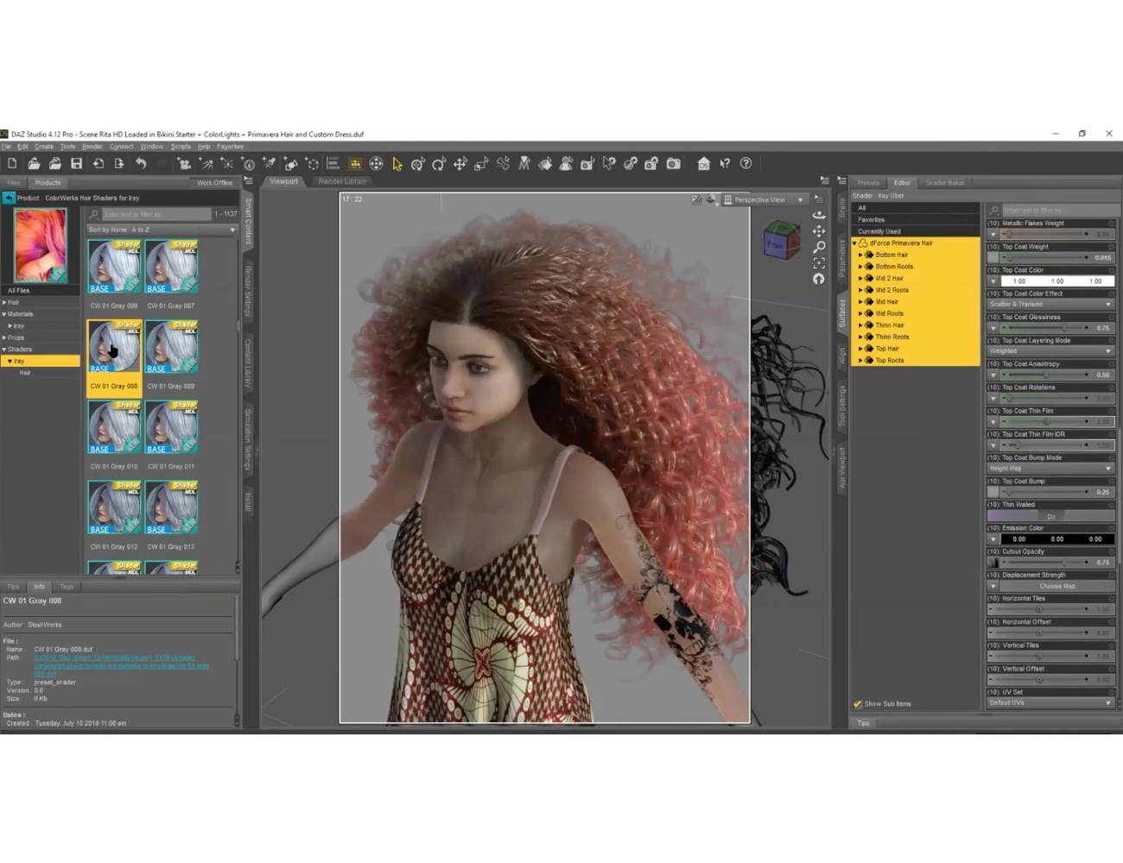
Task: Click the surface icon beside Bottom Hair
Action: (x=869, y=255)
